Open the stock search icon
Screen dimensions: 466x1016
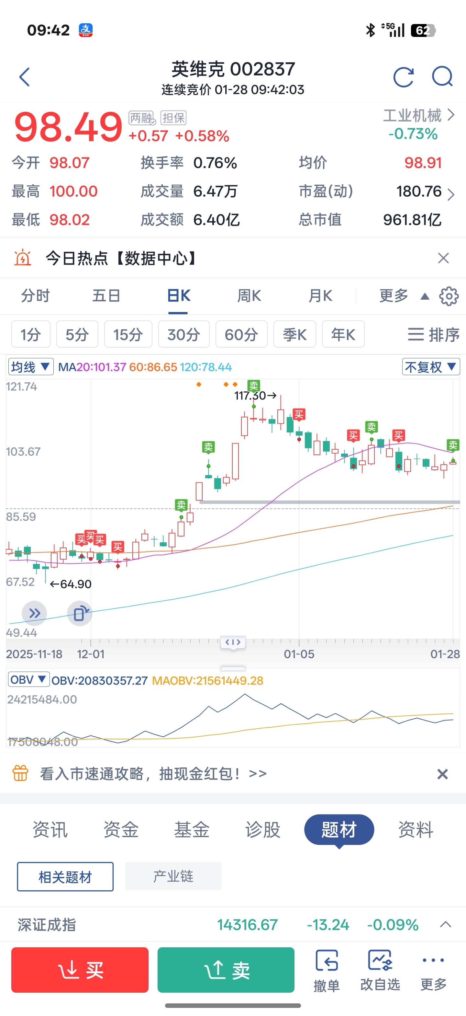(x=442, y=76)
